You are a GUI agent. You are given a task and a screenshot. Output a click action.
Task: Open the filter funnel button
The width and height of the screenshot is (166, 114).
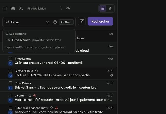pyautogui.click(x=82, y=21)
